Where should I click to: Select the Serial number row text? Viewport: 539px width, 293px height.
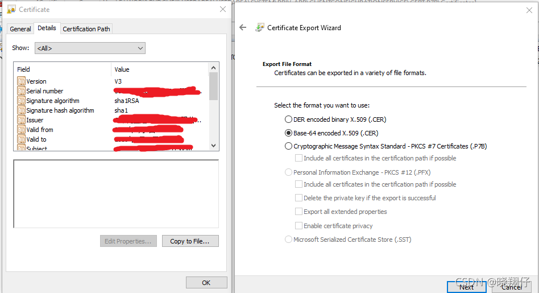(x=45, y=91)
